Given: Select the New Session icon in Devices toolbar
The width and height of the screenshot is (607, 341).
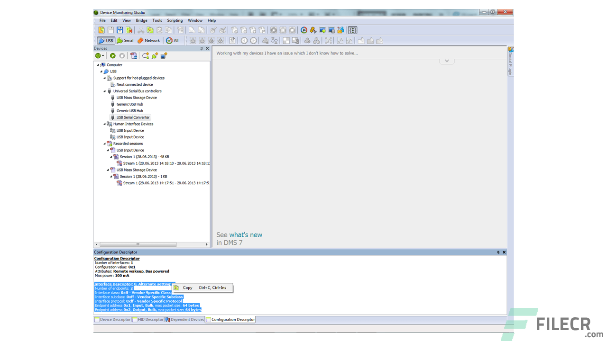Looking at the screenshot, I should tap(134, 55).
